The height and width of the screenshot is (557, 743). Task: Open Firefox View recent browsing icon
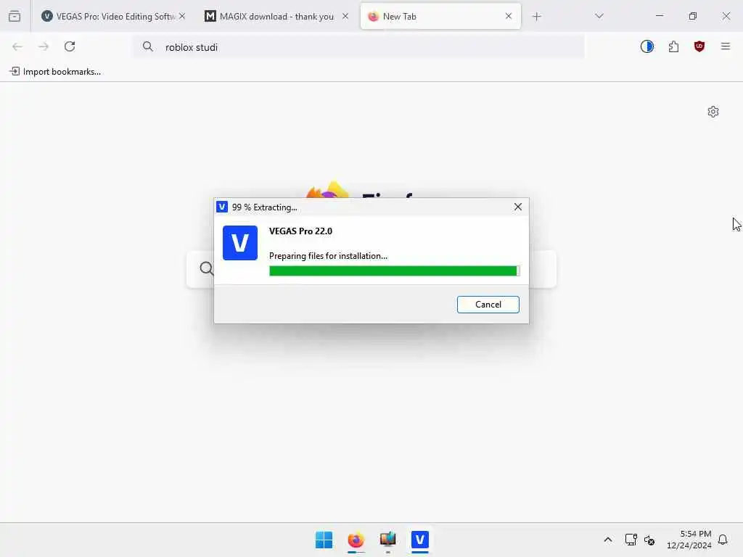pos(15,17)
